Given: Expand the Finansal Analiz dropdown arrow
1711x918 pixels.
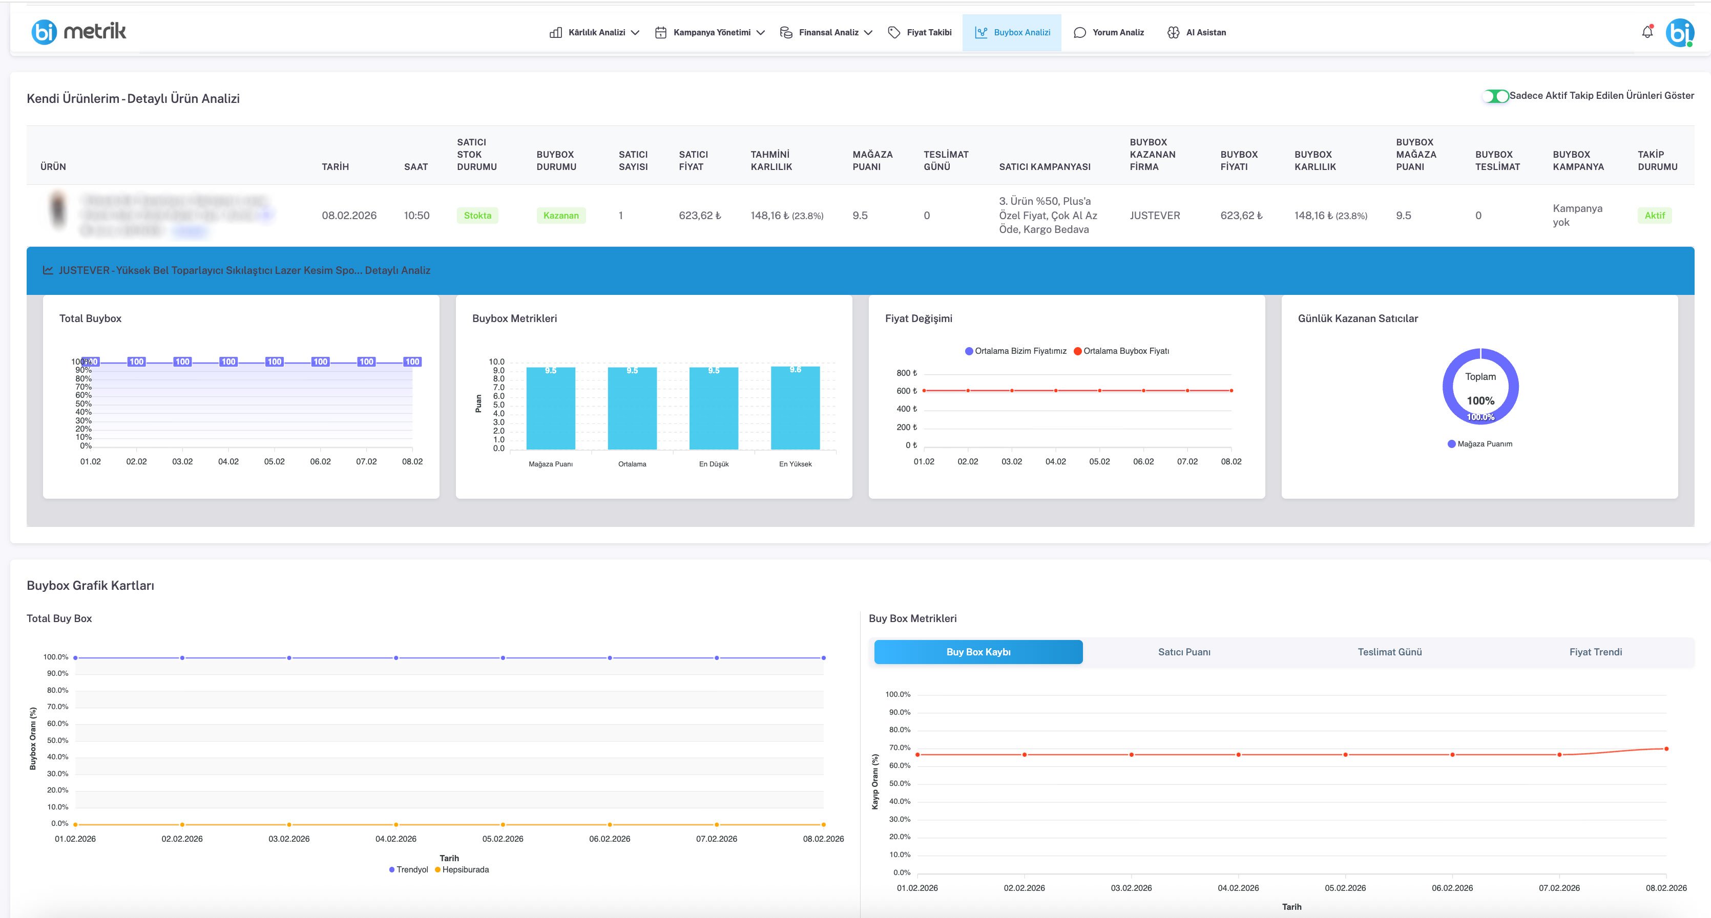Looking at the screenshot, I should (x=868, y=33).
